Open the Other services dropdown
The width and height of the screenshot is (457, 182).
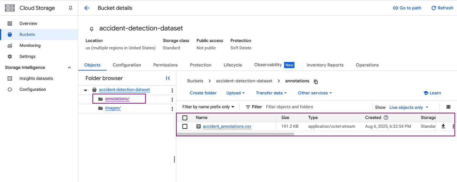click(x=315, y=93)
